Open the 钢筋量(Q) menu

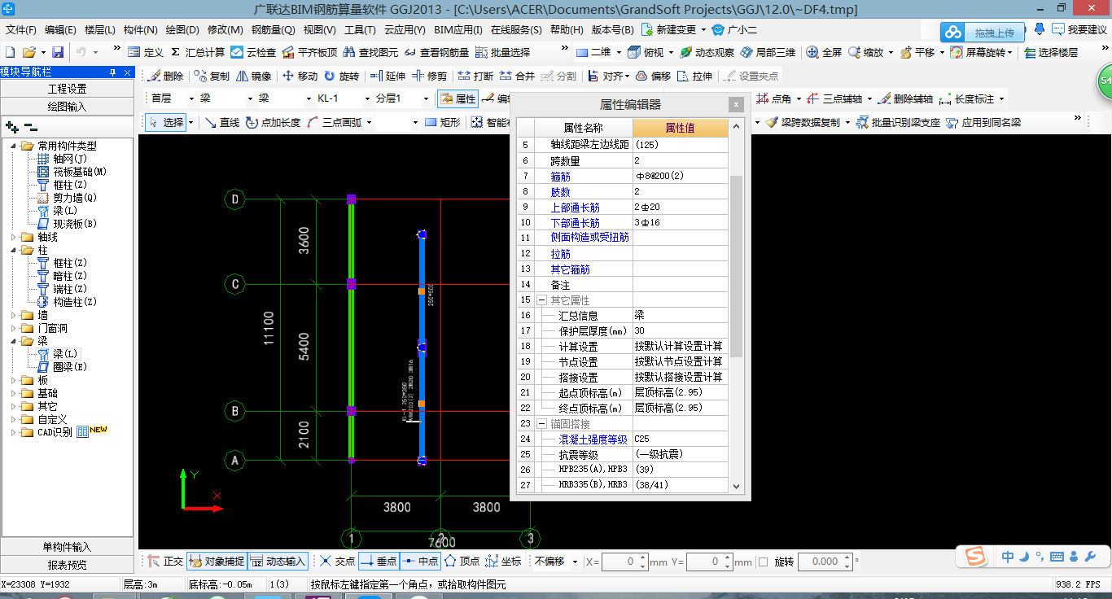pos(273,29)
